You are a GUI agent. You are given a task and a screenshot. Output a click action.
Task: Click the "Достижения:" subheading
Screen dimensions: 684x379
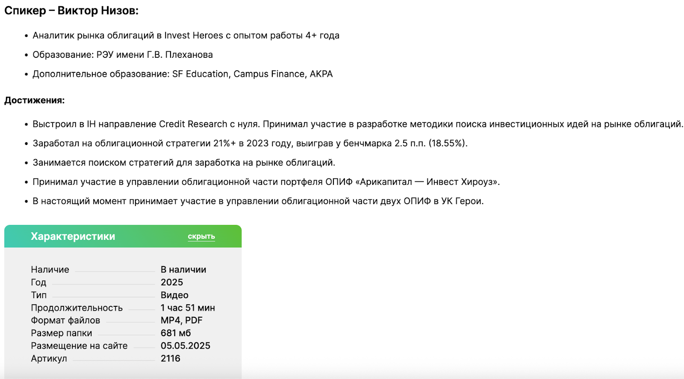pos(35,101)
